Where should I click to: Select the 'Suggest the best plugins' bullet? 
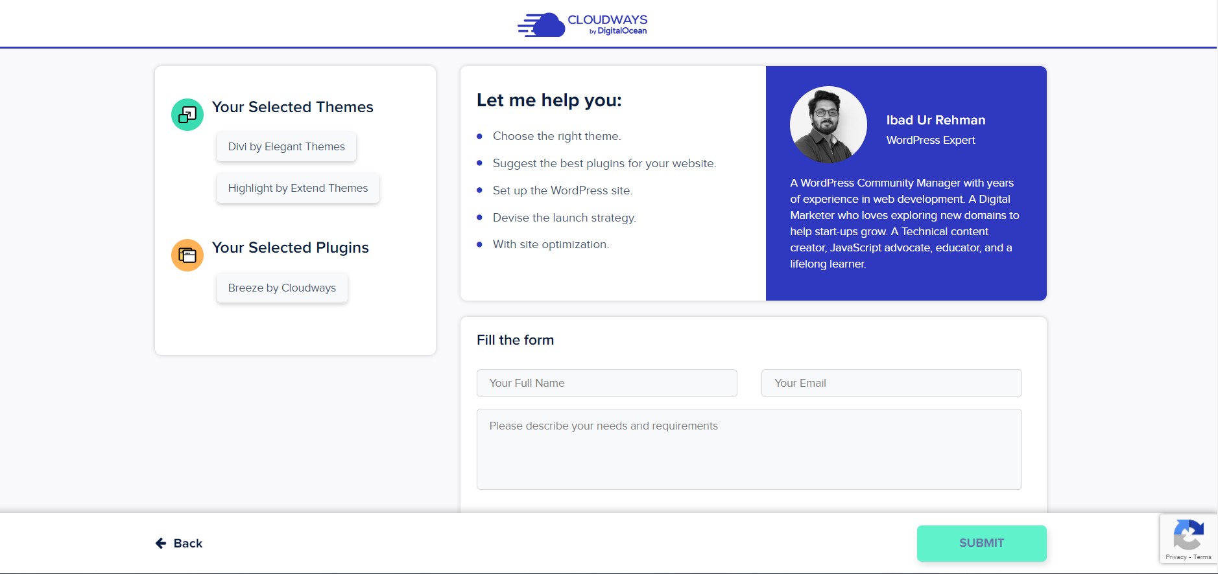click(x=604, y=163)
